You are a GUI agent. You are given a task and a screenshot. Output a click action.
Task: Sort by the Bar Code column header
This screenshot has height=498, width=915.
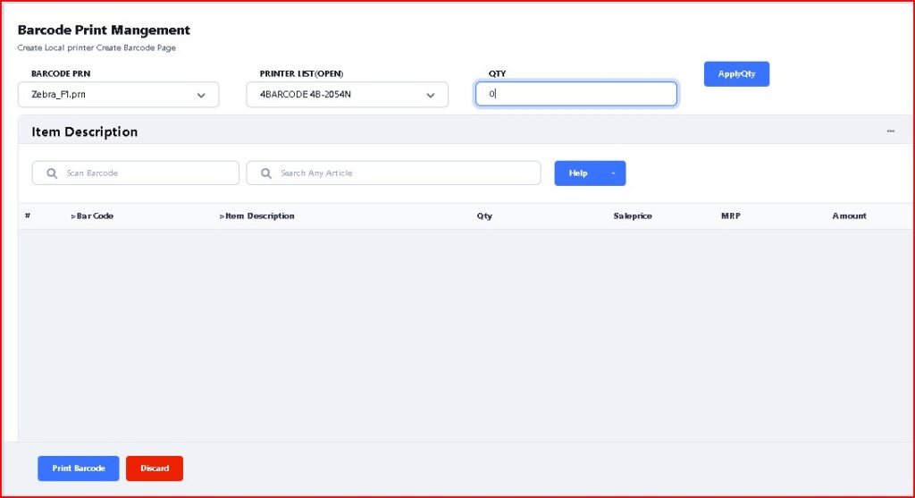[x=93, y=216]
